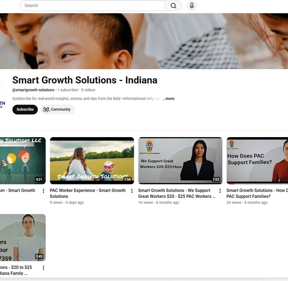
Task: Click the '1 subscriber' text
Action: (x=68, y=90)
